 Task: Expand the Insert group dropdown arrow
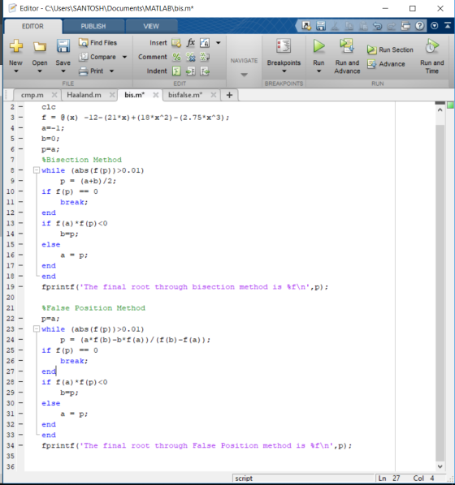(x=219, y=43)
